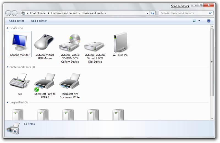Open the address bar history dropdown

[x=147, y=13]
